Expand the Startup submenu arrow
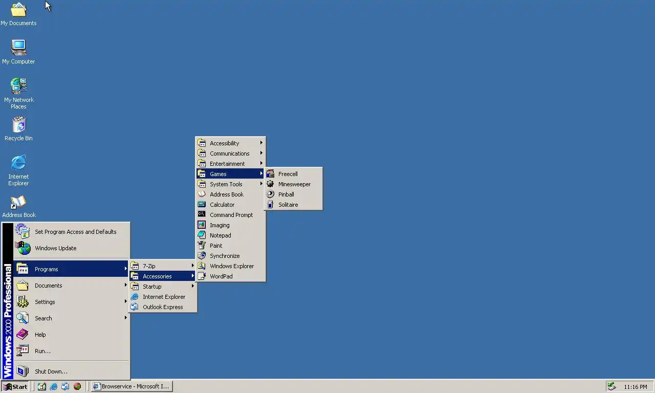This screenshot has height=393, width=655. (x=193, y=287)
